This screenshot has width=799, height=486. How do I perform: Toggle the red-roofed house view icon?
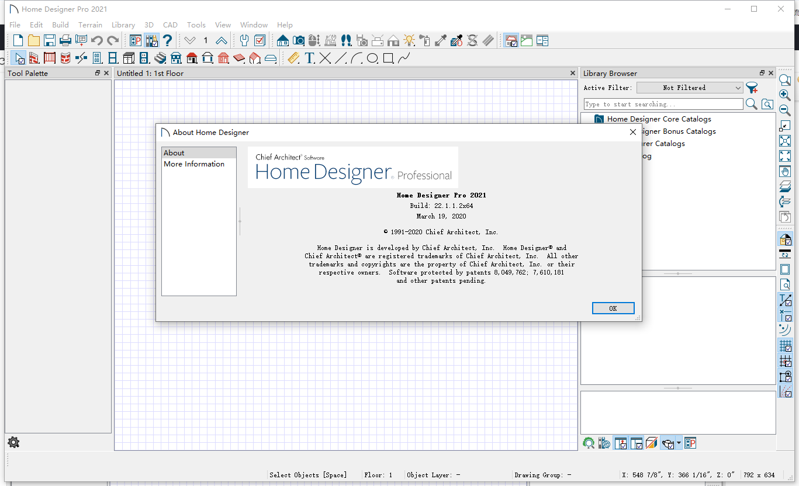click(511, 40)
